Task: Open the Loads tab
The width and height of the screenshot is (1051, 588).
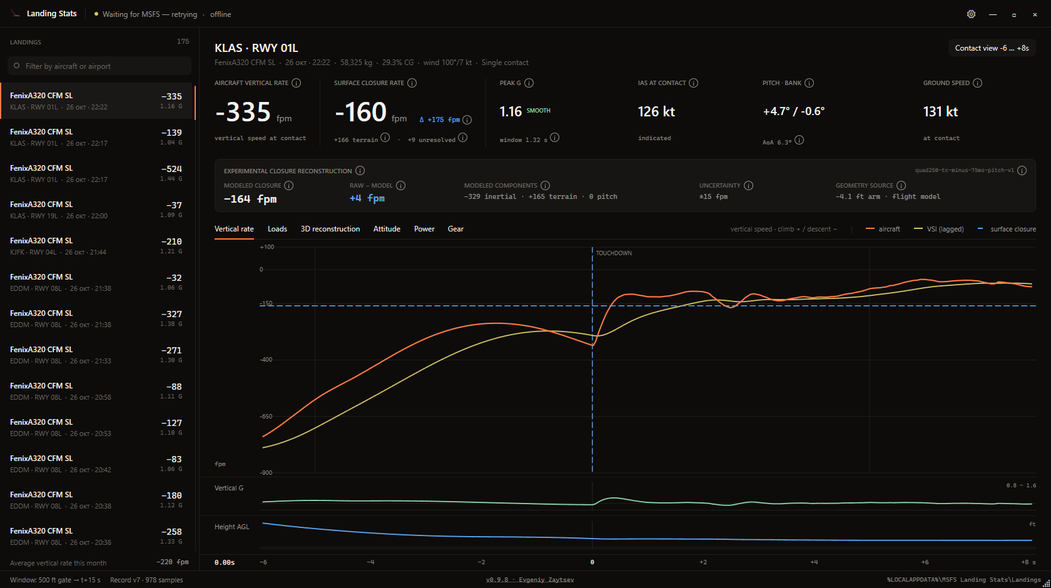Action: (x=277, y=229)
